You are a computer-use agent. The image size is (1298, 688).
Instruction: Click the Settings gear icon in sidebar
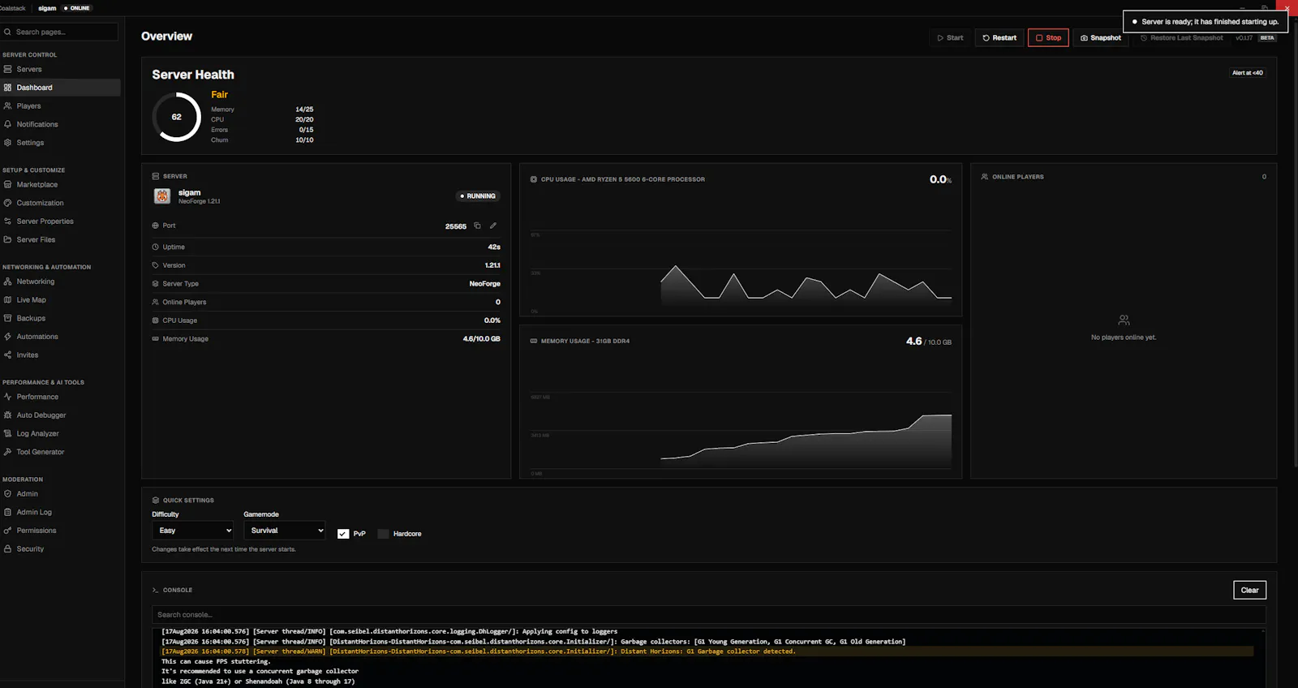[7, 142]
